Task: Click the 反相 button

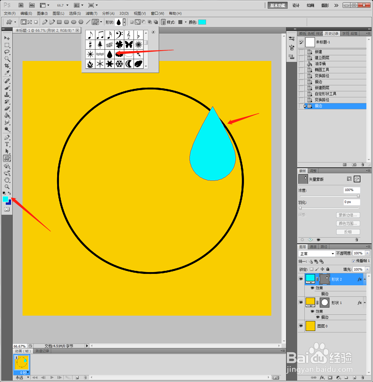Action: coord(348,232)
